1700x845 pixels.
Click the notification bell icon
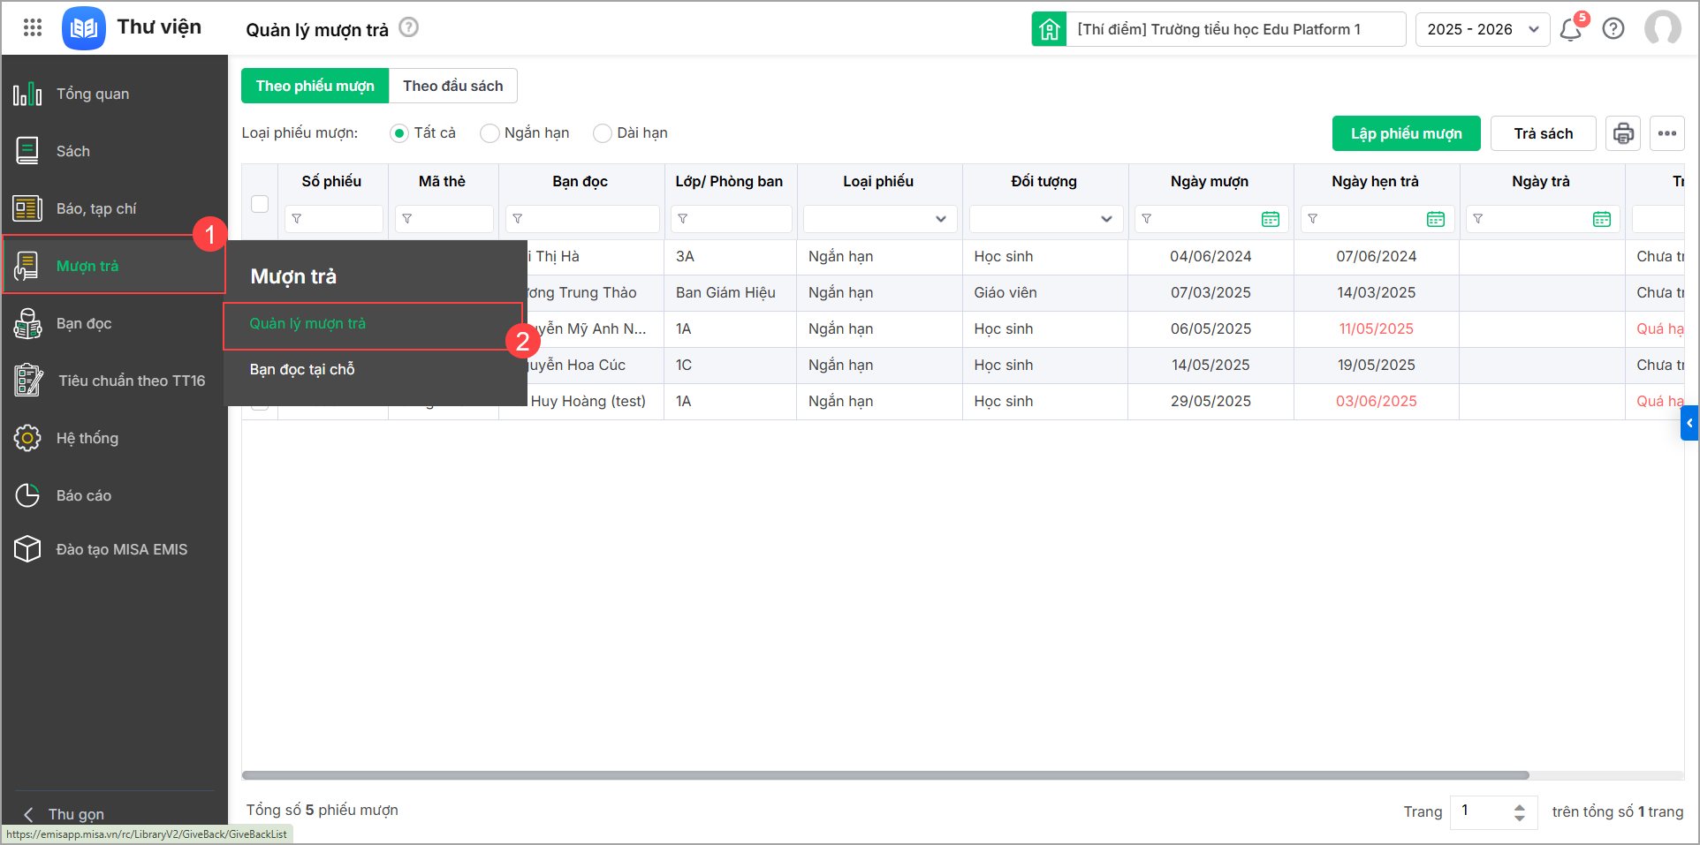(x=1570, y=30)
